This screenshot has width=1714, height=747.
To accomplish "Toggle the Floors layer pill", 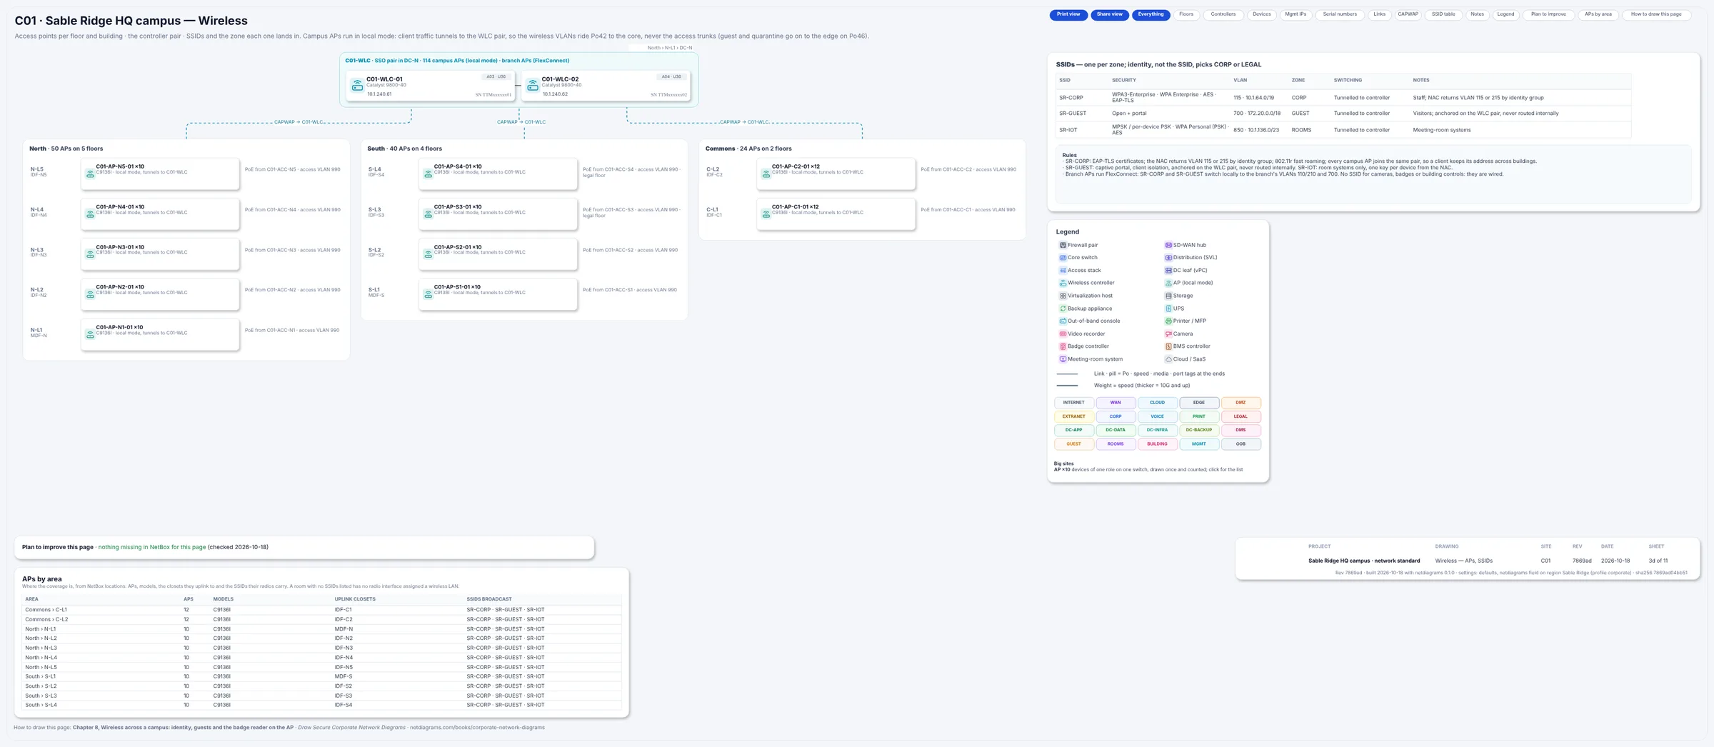I will (x=1186, y=14).
